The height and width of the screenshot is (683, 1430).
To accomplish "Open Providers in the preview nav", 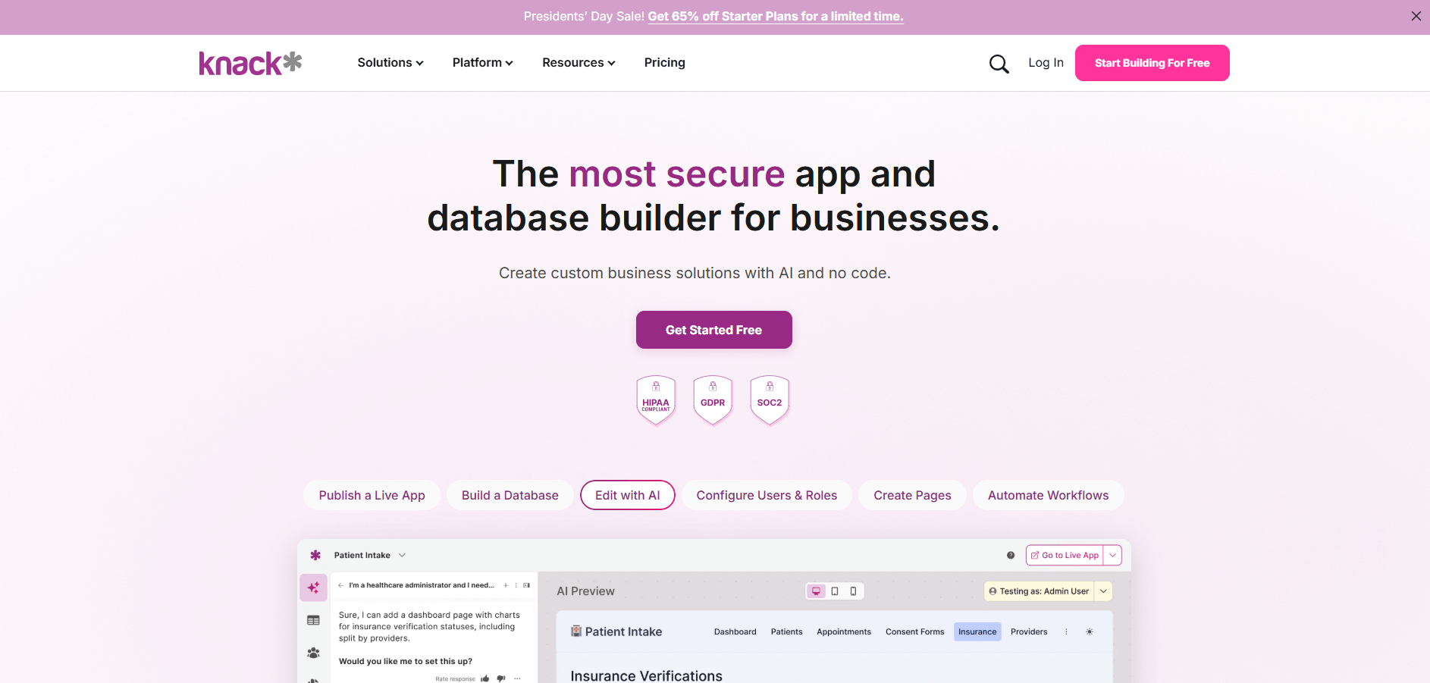I will (x=1029, y=632).
